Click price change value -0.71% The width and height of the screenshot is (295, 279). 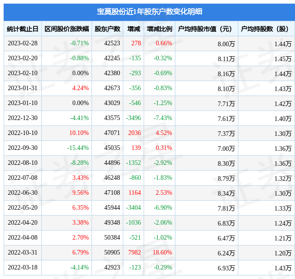point(79,43)
